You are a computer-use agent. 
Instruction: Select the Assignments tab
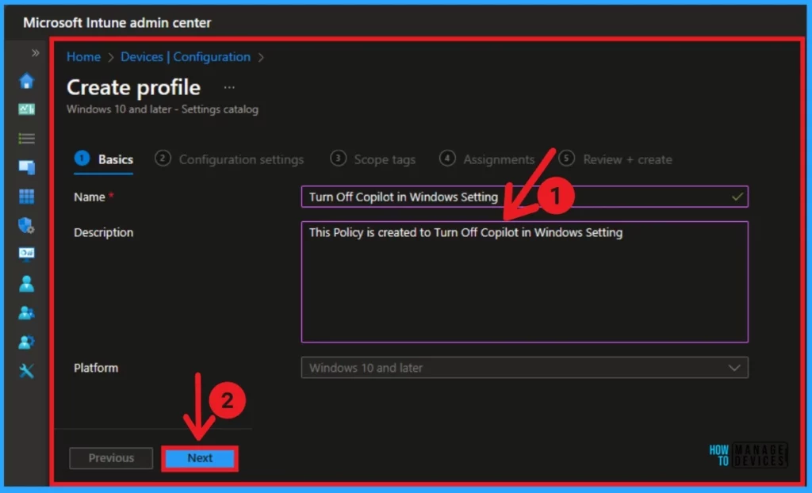(x=487, y=159)
